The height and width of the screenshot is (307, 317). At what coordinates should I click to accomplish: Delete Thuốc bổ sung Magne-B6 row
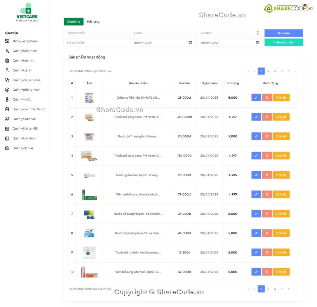[x=267, y=214]
